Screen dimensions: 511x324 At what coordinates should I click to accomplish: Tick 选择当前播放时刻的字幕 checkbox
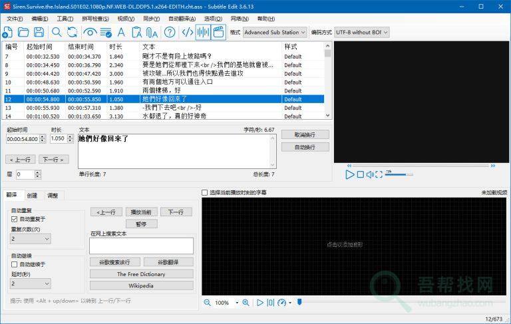click(x=205, y=192)
